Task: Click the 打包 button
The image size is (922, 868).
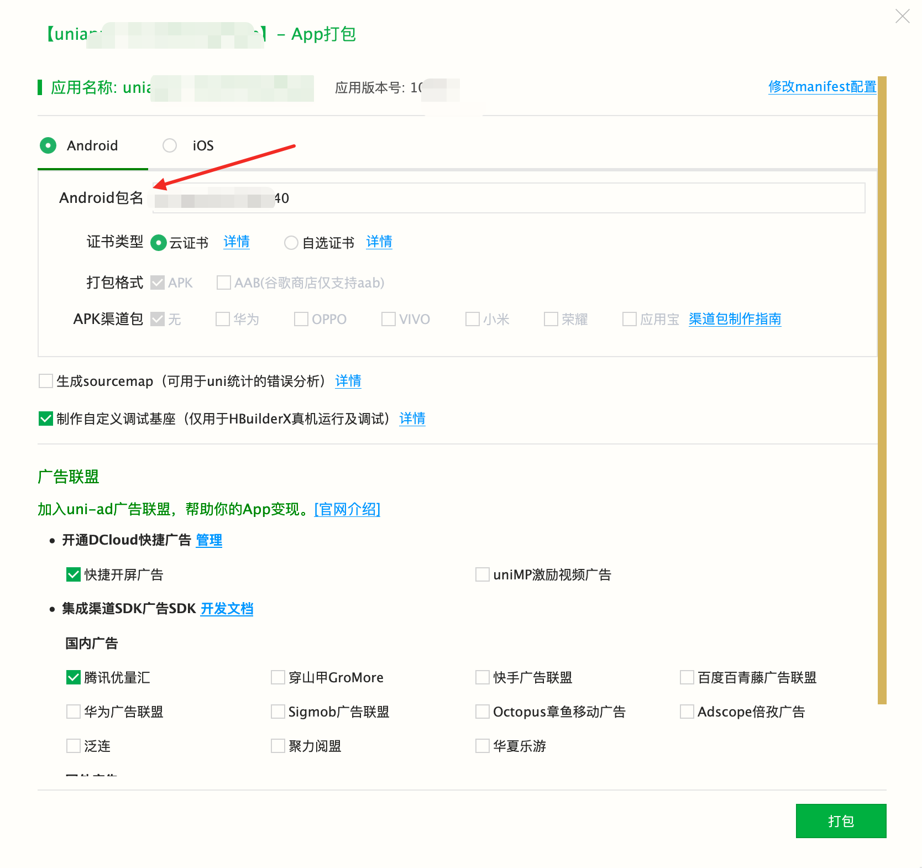Action: (x=840, y=821)
